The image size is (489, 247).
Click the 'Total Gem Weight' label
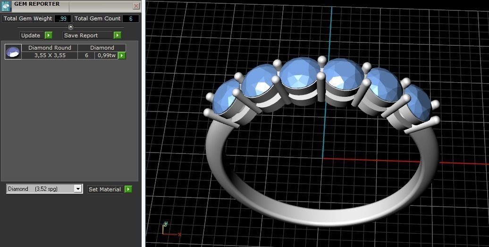click(28, 18)
